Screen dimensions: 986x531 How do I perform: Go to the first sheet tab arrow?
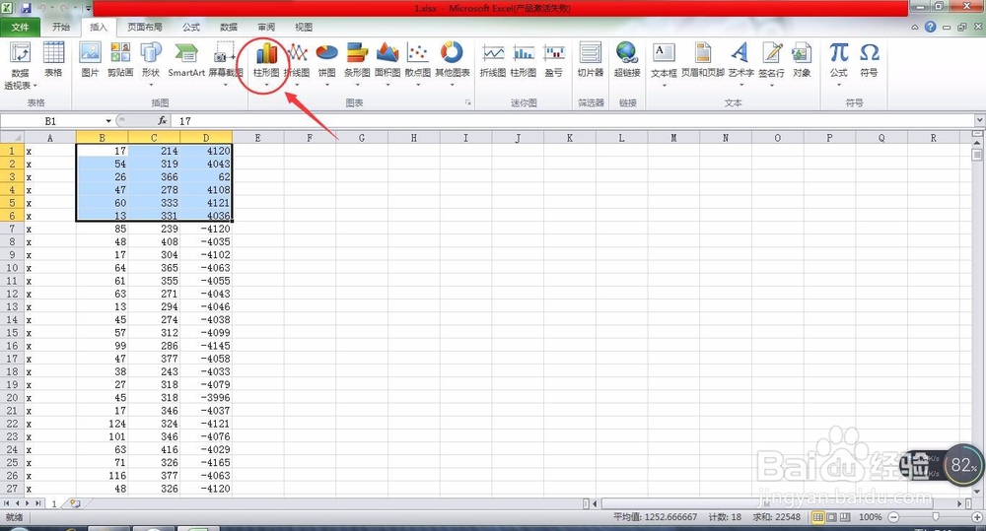(7, 503)
